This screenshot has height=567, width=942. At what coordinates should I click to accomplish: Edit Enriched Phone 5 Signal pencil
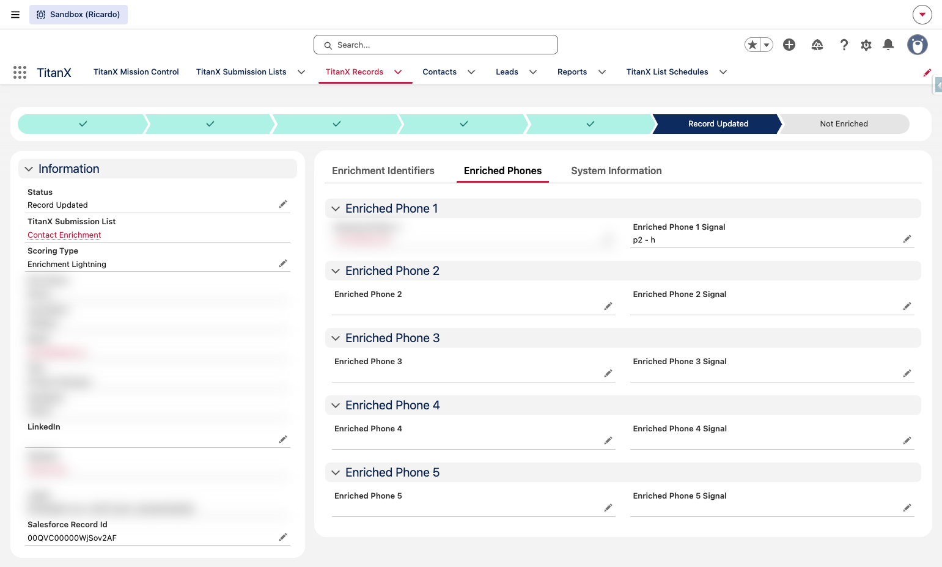pyautogui.click(x=907, y=508)
